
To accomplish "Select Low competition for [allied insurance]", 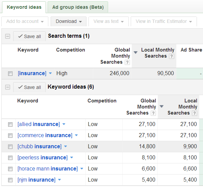I will pos(93,124).
